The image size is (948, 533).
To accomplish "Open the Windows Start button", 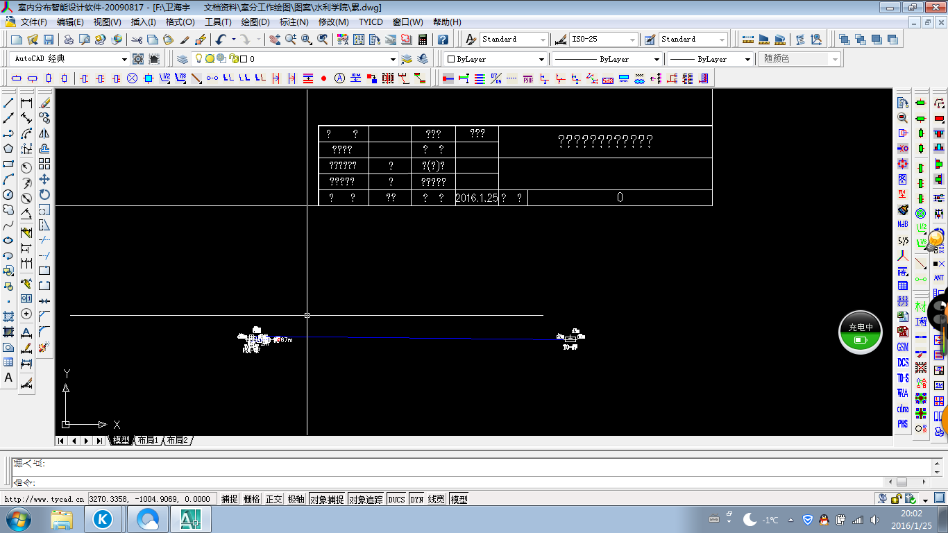I will [x=18, y=519].
